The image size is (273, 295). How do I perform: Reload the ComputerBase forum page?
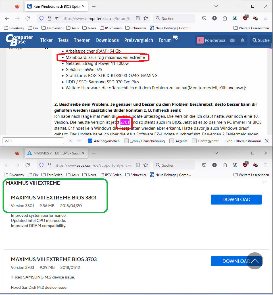tap(28, 18)
